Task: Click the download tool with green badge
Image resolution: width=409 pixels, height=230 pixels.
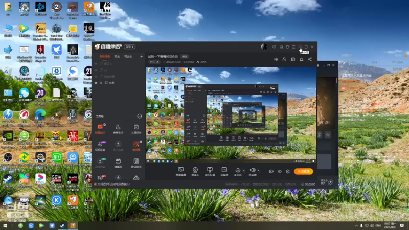Action: click(100, 163)
